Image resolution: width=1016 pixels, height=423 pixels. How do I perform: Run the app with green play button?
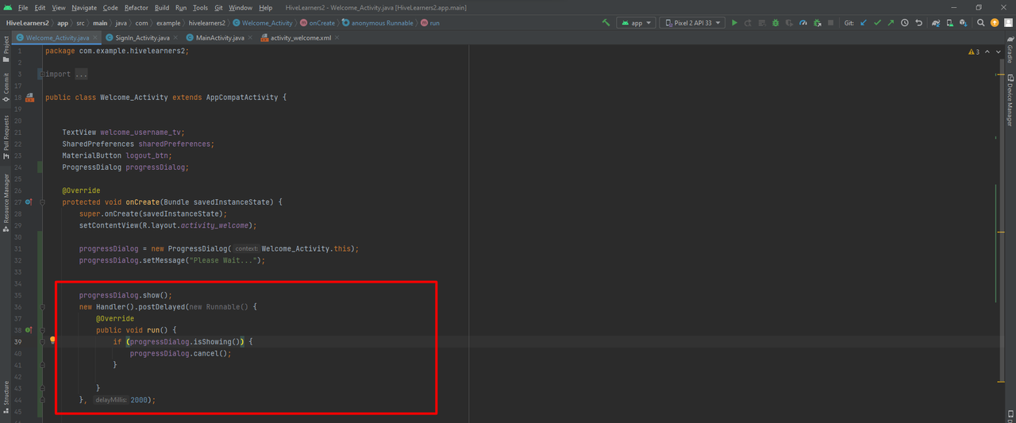[734, 23]
